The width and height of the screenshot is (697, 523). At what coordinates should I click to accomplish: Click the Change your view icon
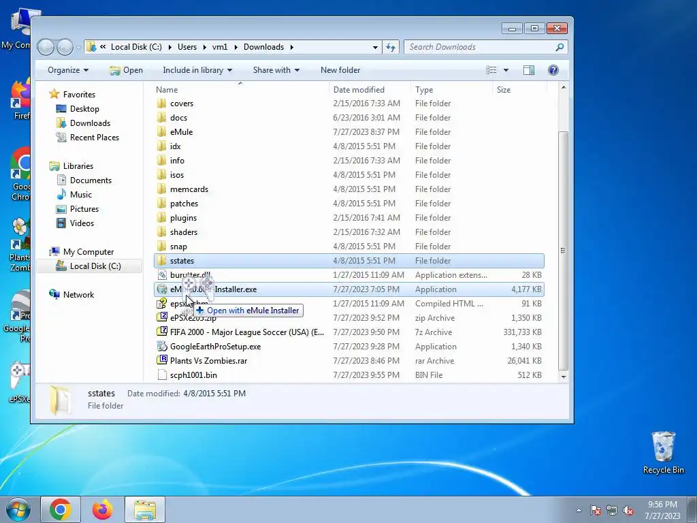[491, 70]
